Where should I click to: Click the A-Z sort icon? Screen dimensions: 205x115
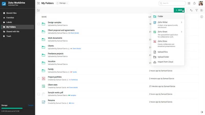191,10
